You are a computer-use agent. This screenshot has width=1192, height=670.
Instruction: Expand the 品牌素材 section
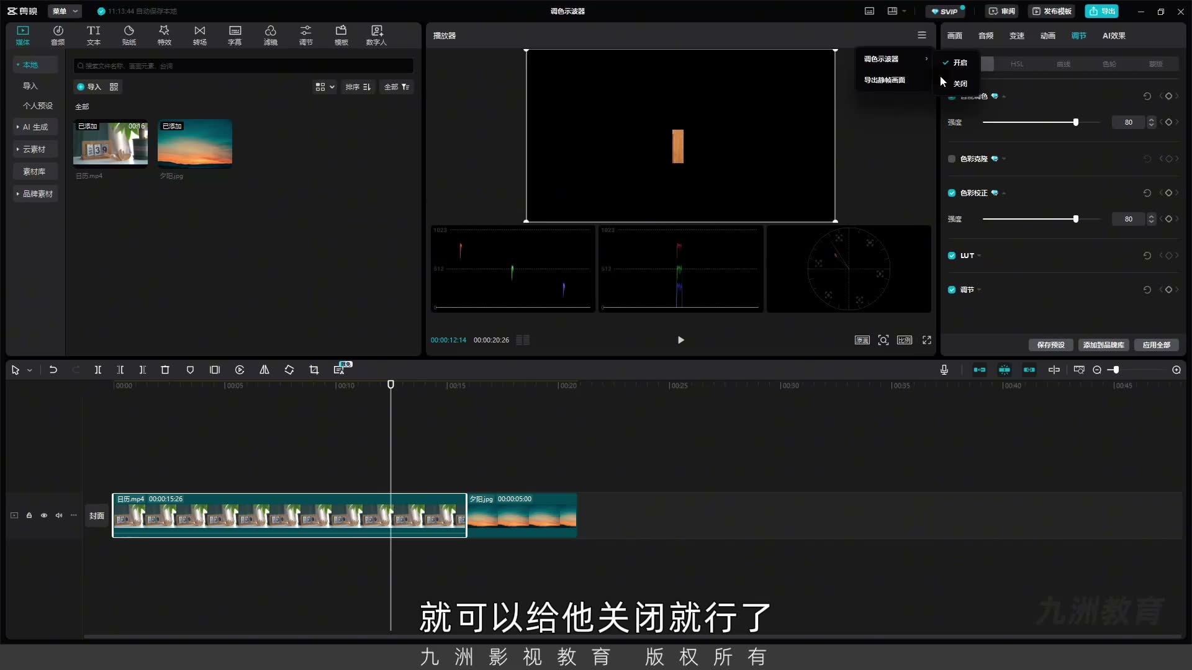click(x=35, y=194)
